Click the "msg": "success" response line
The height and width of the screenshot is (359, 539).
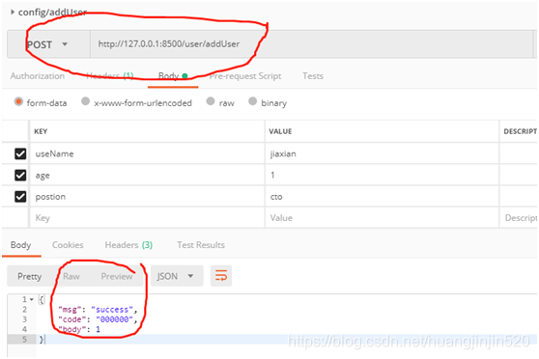click(x=98, y=310)
